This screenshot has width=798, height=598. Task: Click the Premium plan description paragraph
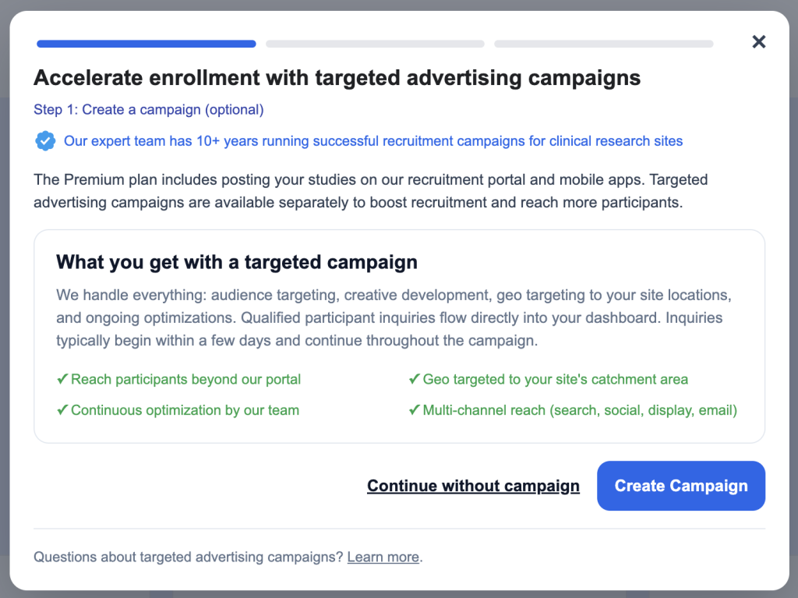pos(370,191)
